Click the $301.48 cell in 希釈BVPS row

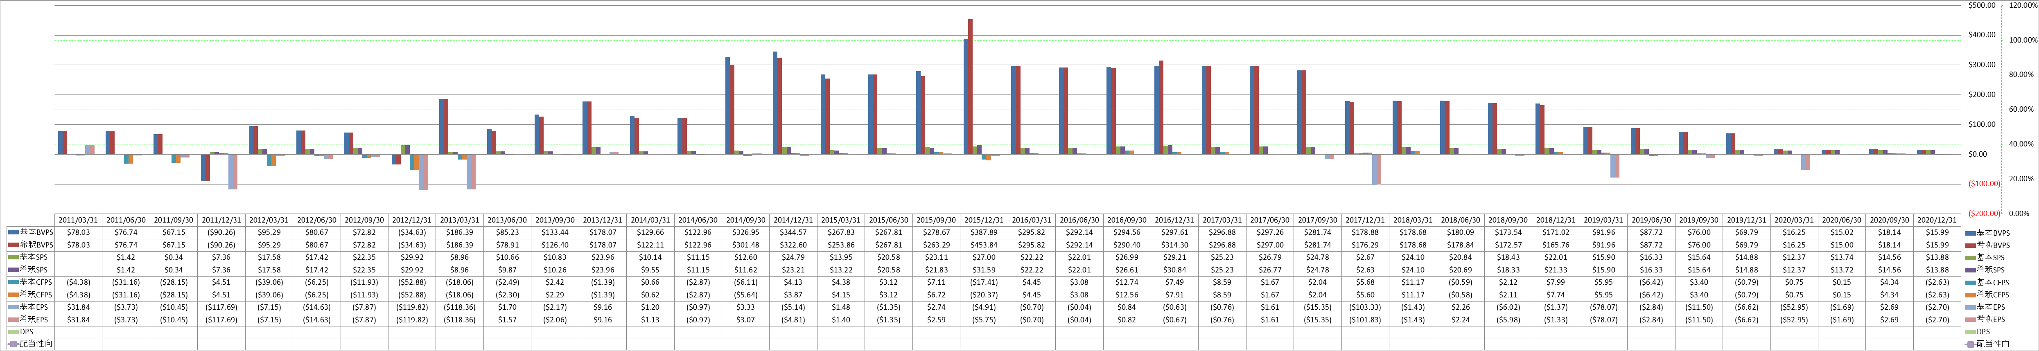[x=745, y=245]
